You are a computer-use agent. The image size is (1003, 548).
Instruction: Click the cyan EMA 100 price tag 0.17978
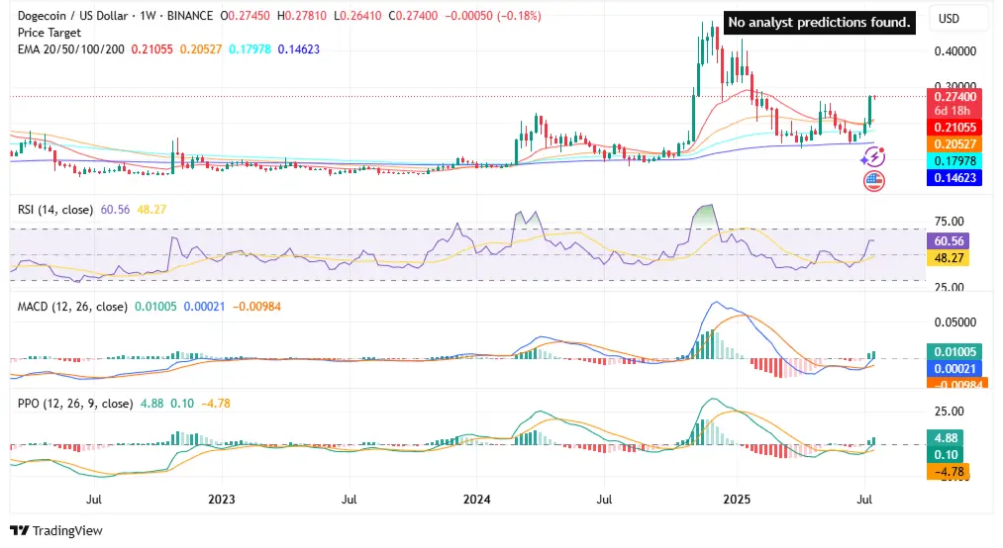[954, 161]
